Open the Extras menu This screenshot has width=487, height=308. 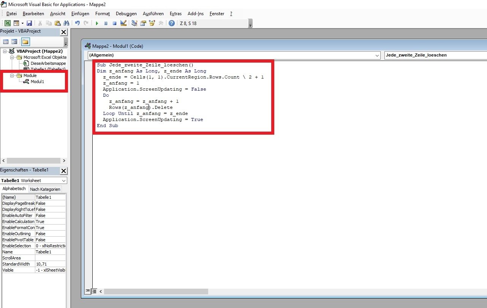[176, 14]
